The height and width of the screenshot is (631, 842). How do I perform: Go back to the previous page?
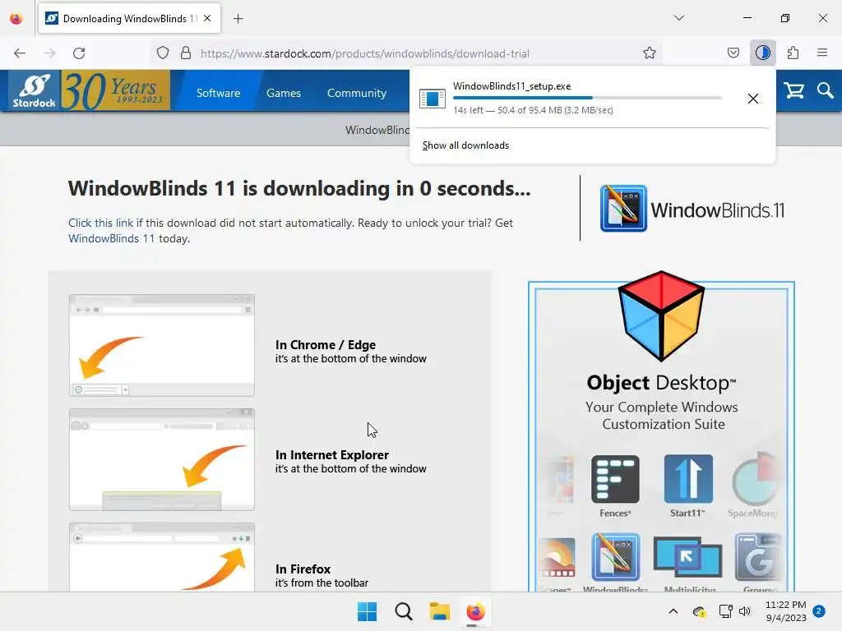[20, 53]
